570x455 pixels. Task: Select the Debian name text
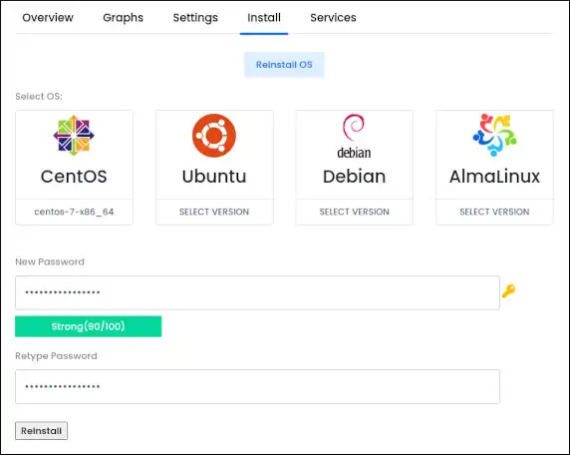(354, 177)
